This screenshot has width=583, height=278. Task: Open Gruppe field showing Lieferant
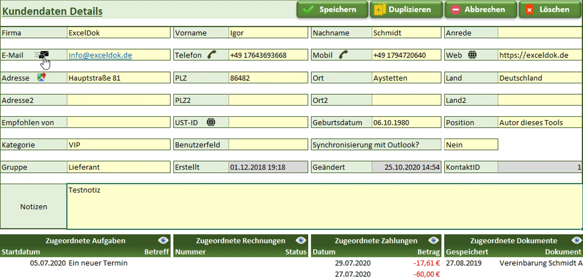[119, 168]
